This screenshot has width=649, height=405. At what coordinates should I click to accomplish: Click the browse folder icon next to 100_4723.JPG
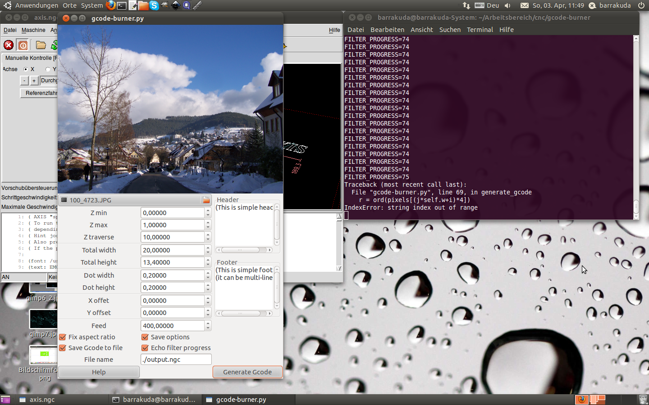[x=206, y=200]
